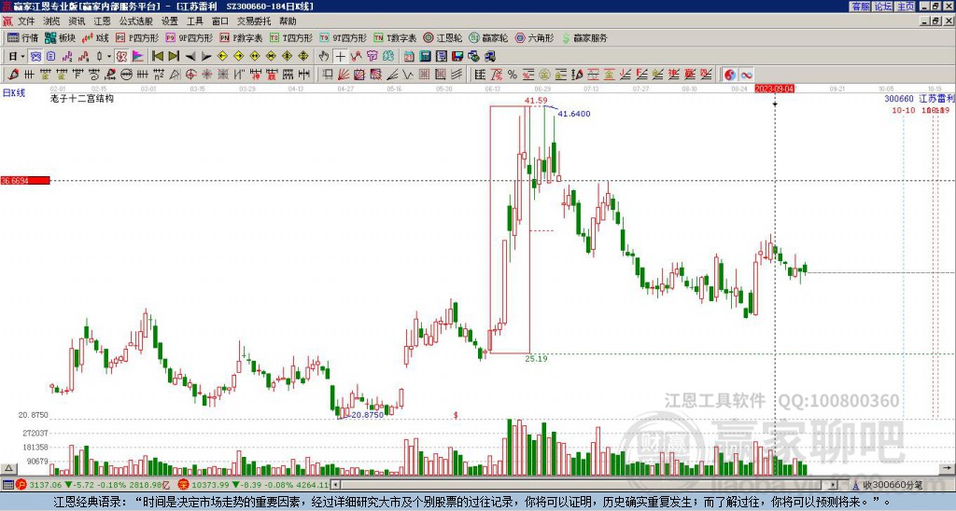This screenshot has width=956, height=511.
Task: Open 赢家服务 with dollar icon
Action: [584, 37]
